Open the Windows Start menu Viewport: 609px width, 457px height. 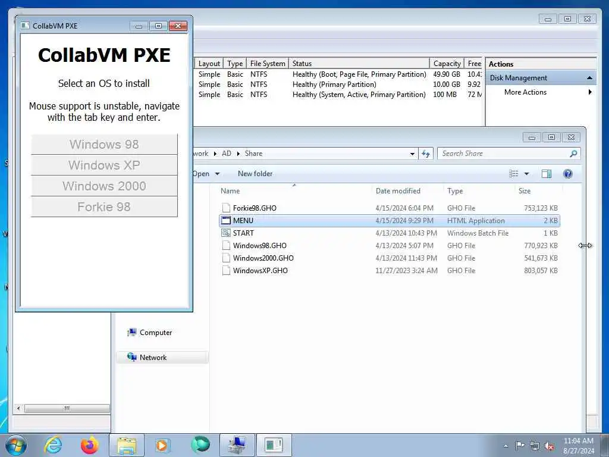pyautogui.click(x=16, y=445)
